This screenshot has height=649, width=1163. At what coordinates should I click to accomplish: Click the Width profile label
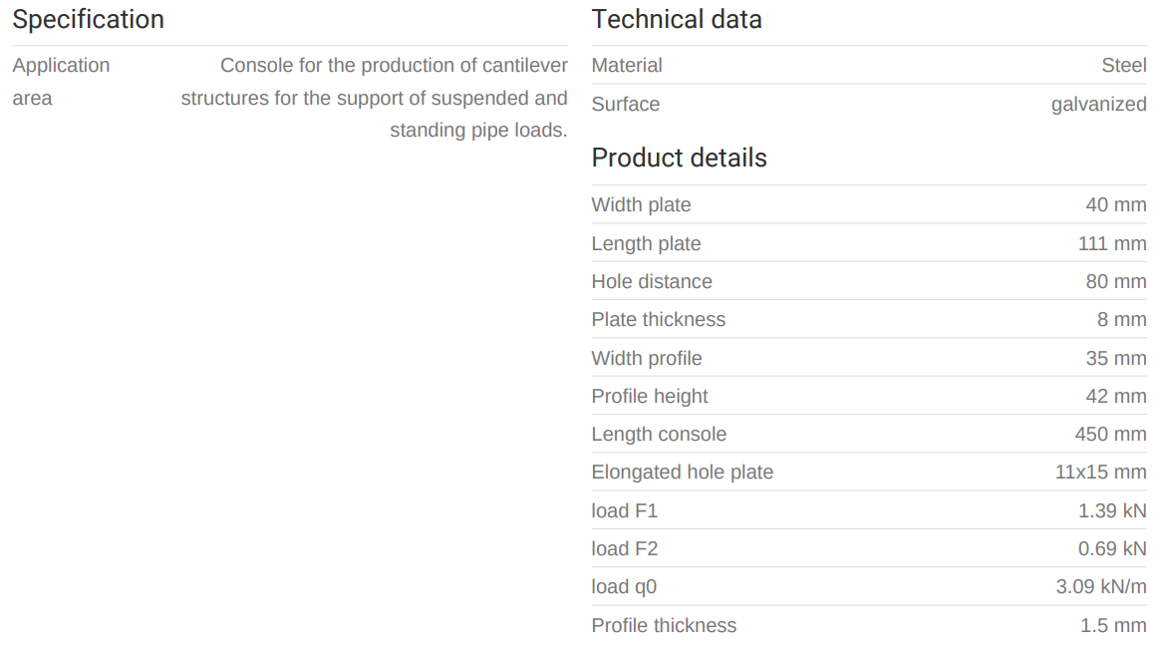click(646, 358)
